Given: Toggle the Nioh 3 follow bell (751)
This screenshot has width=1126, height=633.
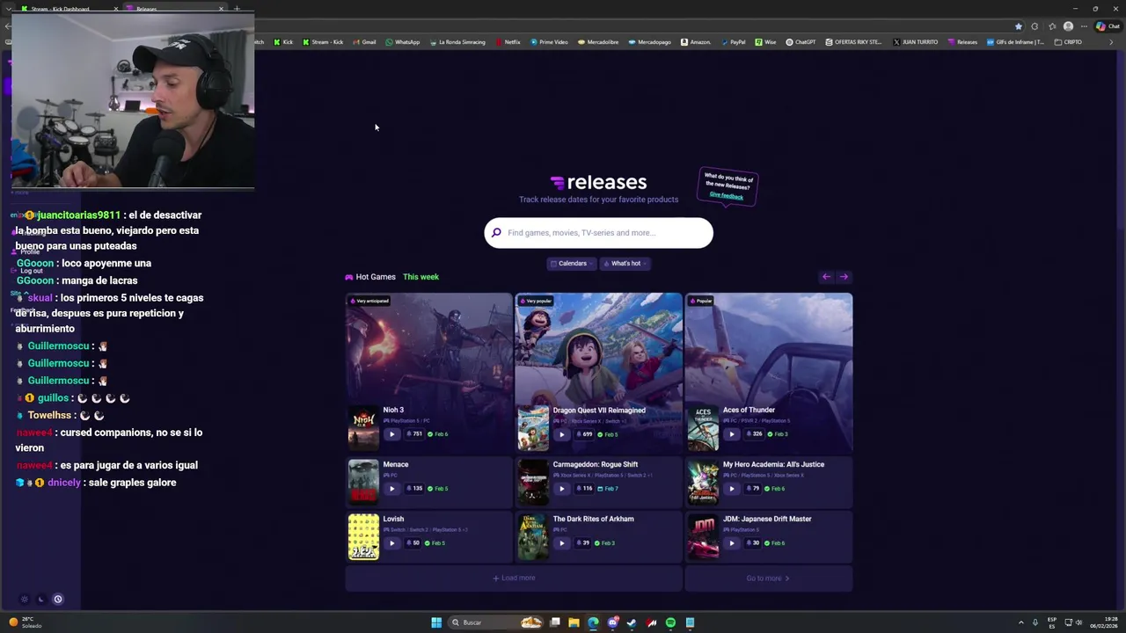Looking at the screenshot, I should tap(413, 434).
